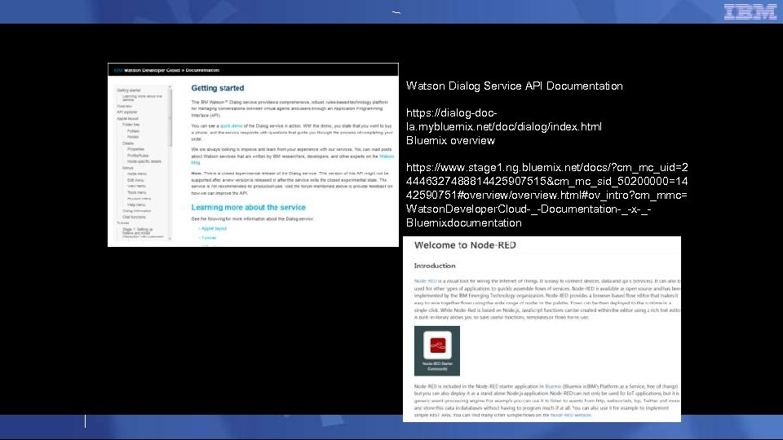
Task: Select 'View menu' in the docs sidebar
Action: click(136, 186)
